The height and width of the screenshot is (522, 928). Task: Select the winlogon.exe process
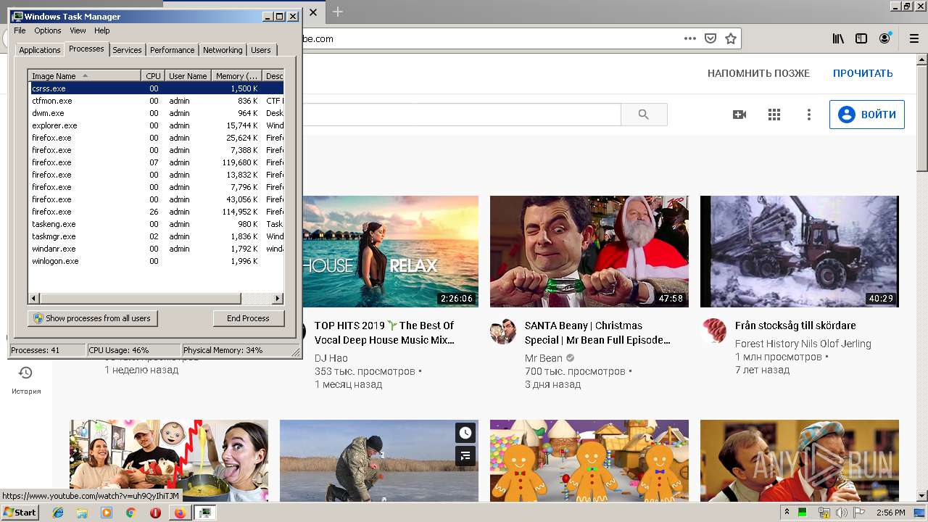(x=156, y=261)
